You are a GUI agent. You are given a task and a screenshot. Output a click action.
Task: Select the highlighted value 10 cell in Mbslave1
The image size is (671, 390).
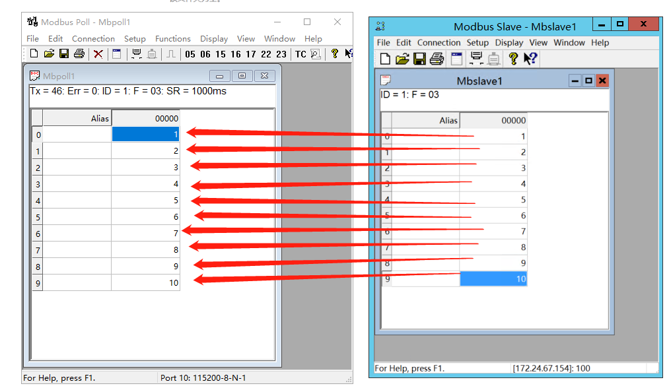(x=493, y=279)
